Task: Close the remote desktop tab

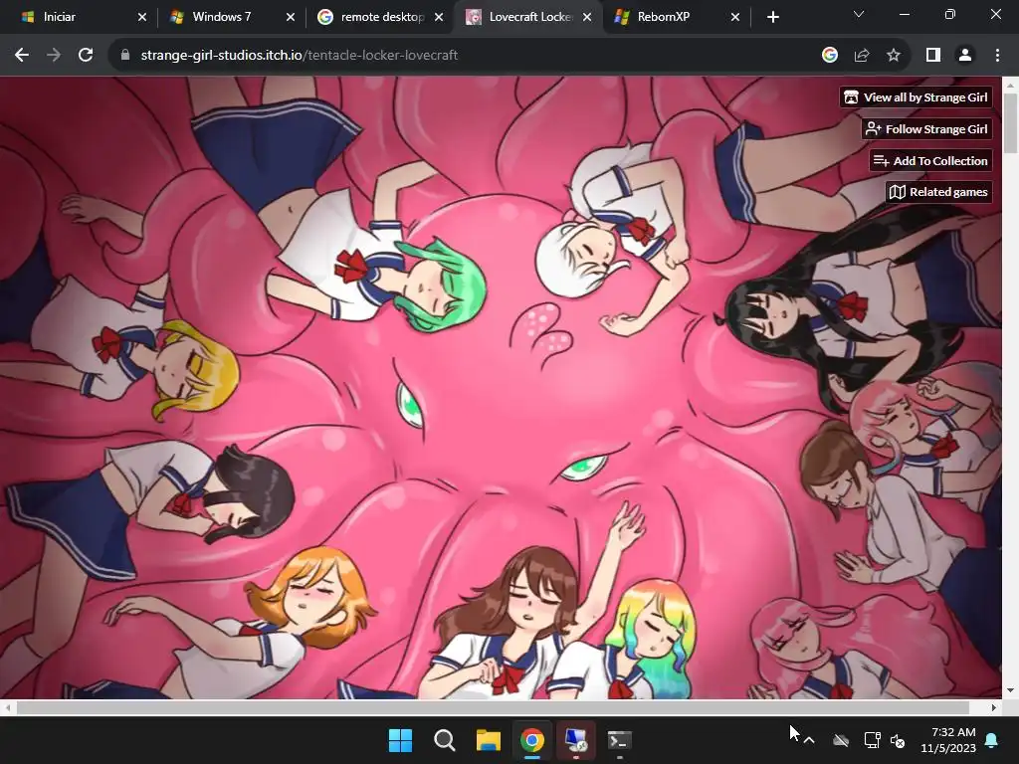Action: click(x=439, y=17)
